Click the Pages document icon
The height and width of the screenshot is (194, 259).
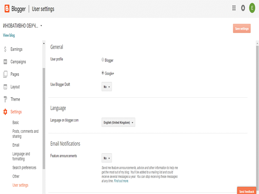pos(5,74)
